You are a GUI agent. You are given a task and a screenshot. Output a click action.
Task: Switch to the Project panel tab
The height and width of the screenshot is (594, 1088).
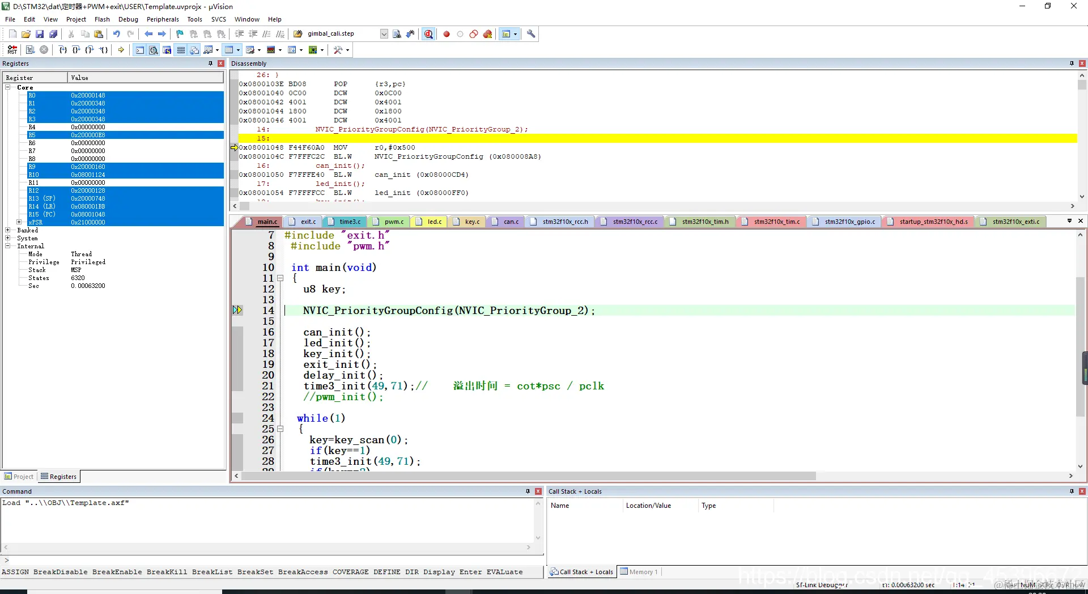click(x=19, y=477)
